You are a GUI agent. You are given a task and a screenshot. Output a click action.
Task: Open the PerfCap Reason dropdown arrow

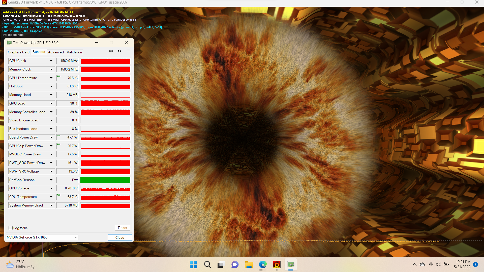(x=51, y=180)
